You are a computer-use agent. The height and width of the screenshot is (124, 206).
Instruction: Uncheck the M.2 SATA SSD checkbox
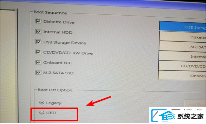[38, 72]
